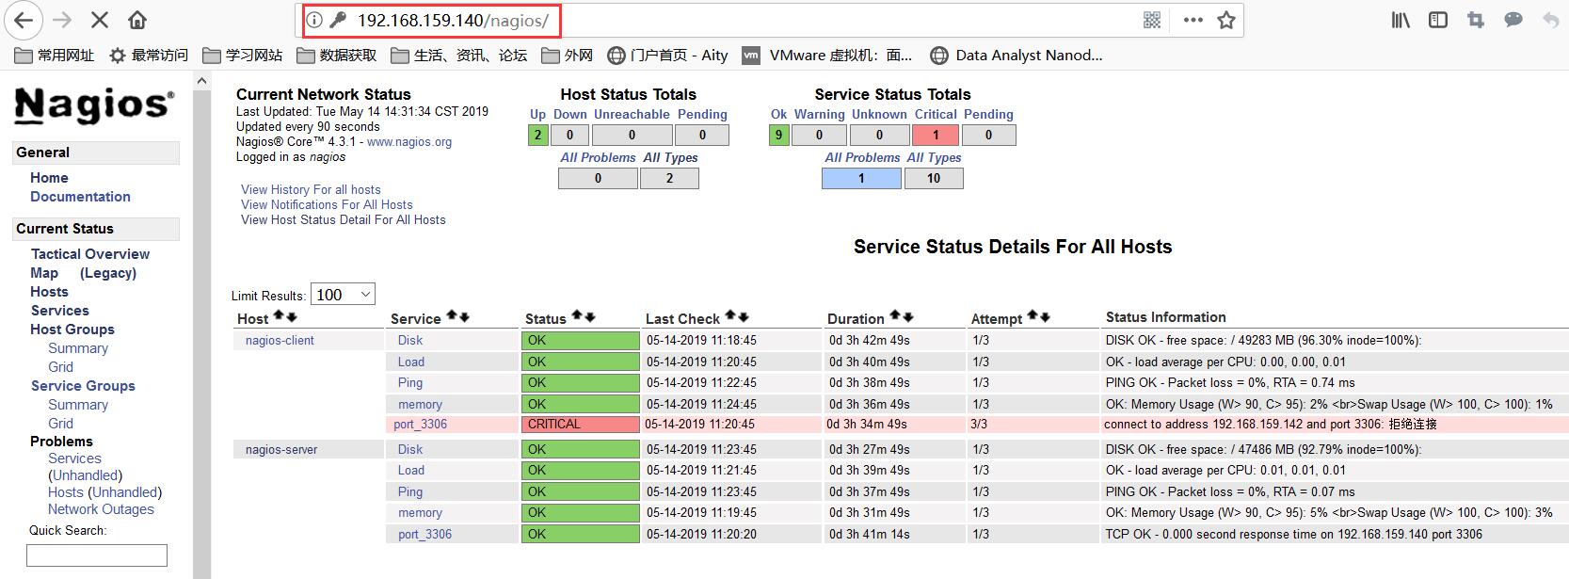Image resolution: width=1569 pixels, height=579 pixels.
Task: Open the chat bubble toolbar icon
Action: pos(1513,20)
